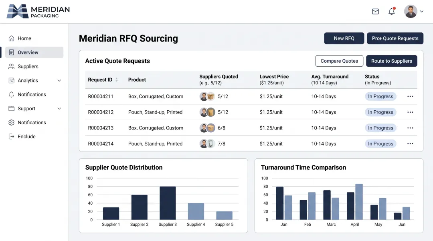Select request ID R00004211
The height and width of the screenshot is (241, 433).
tap(101, 96)
